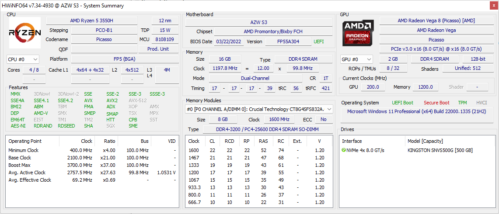This screenshot has width=499, height=214.
Task: Click the 2 GB GPU memory field
Action: point(393,59)
